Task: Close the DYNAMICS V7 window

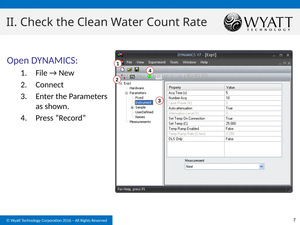Action: pos(288,55)
